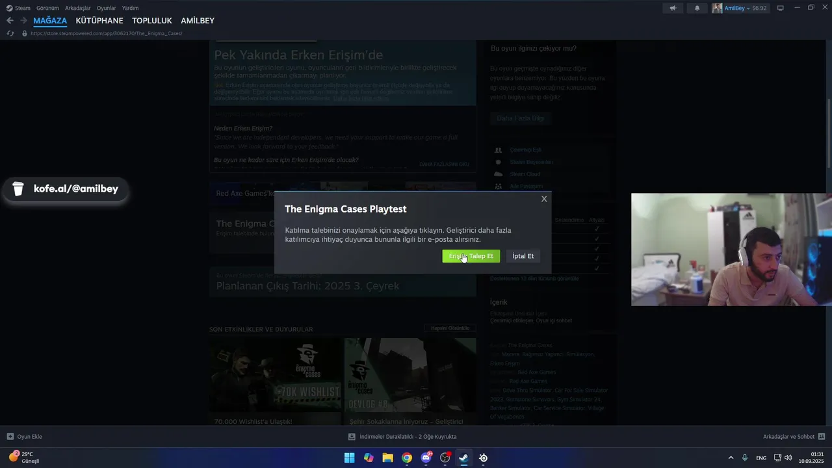
Task: Open the MAĞAZA tab
Action: pyautogui.click(x=50, y=21)
